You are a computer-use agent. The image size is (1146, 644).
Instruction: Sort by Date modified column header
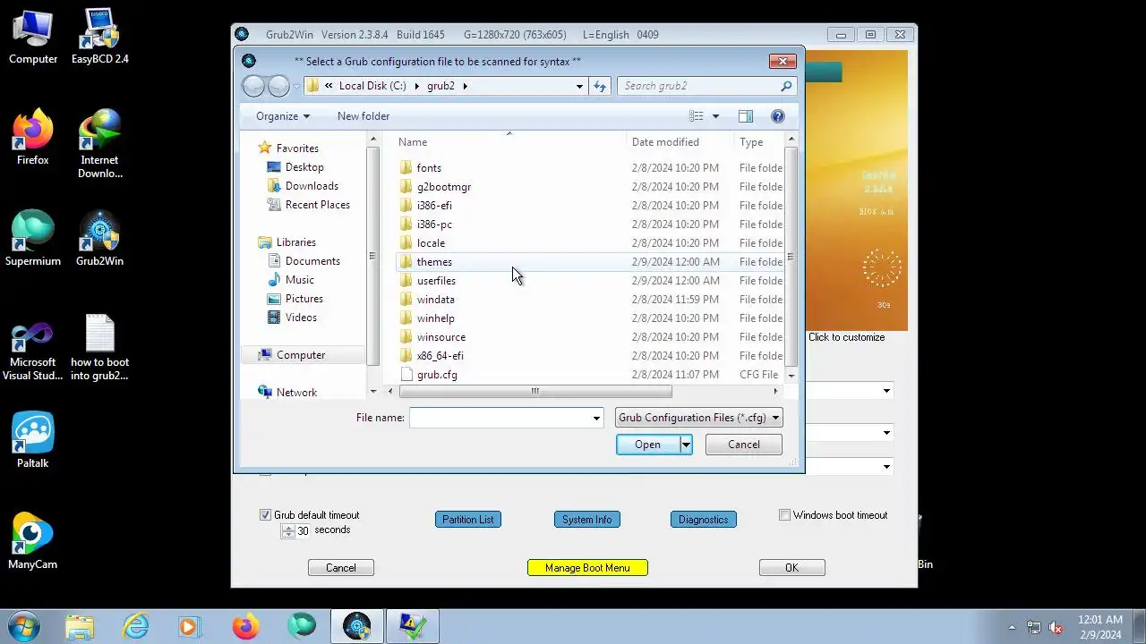[x=680, y=142]
